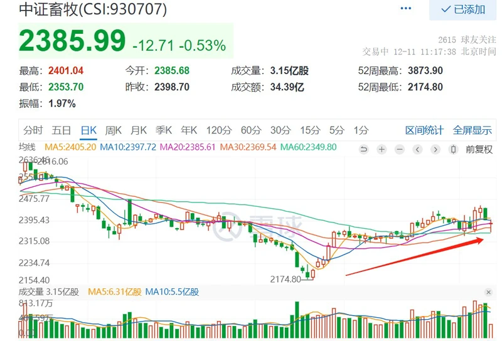Image resolution: width=502 pixels, height=341 pixels.
Task: Open 区间统计 range statistics
Action: (424, 130)
